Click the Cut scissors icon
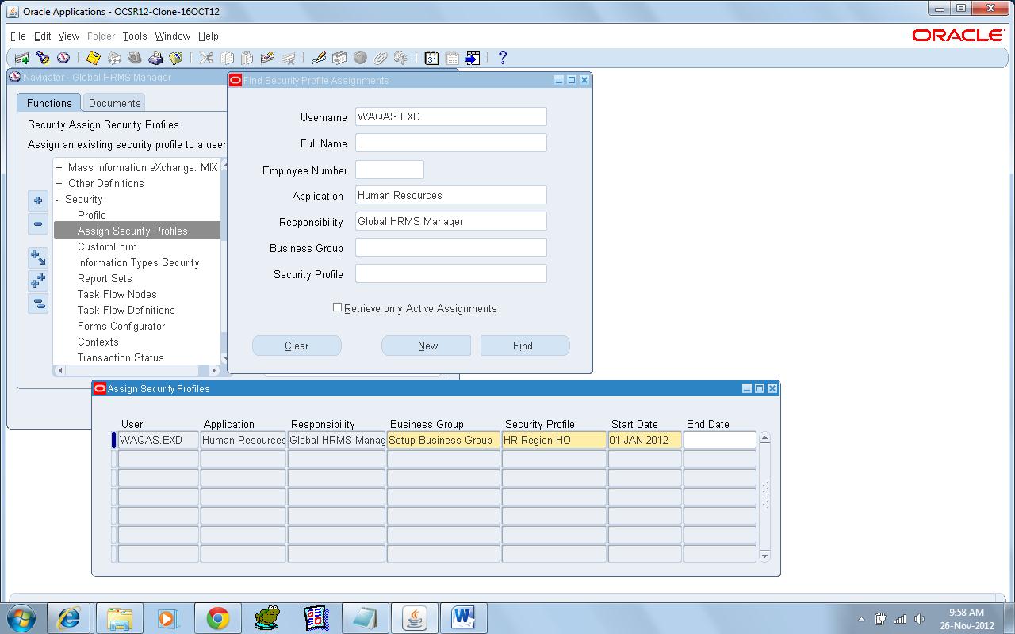Image resolution: width=1015 pixels, height=634 pixels. click(205, 57)
